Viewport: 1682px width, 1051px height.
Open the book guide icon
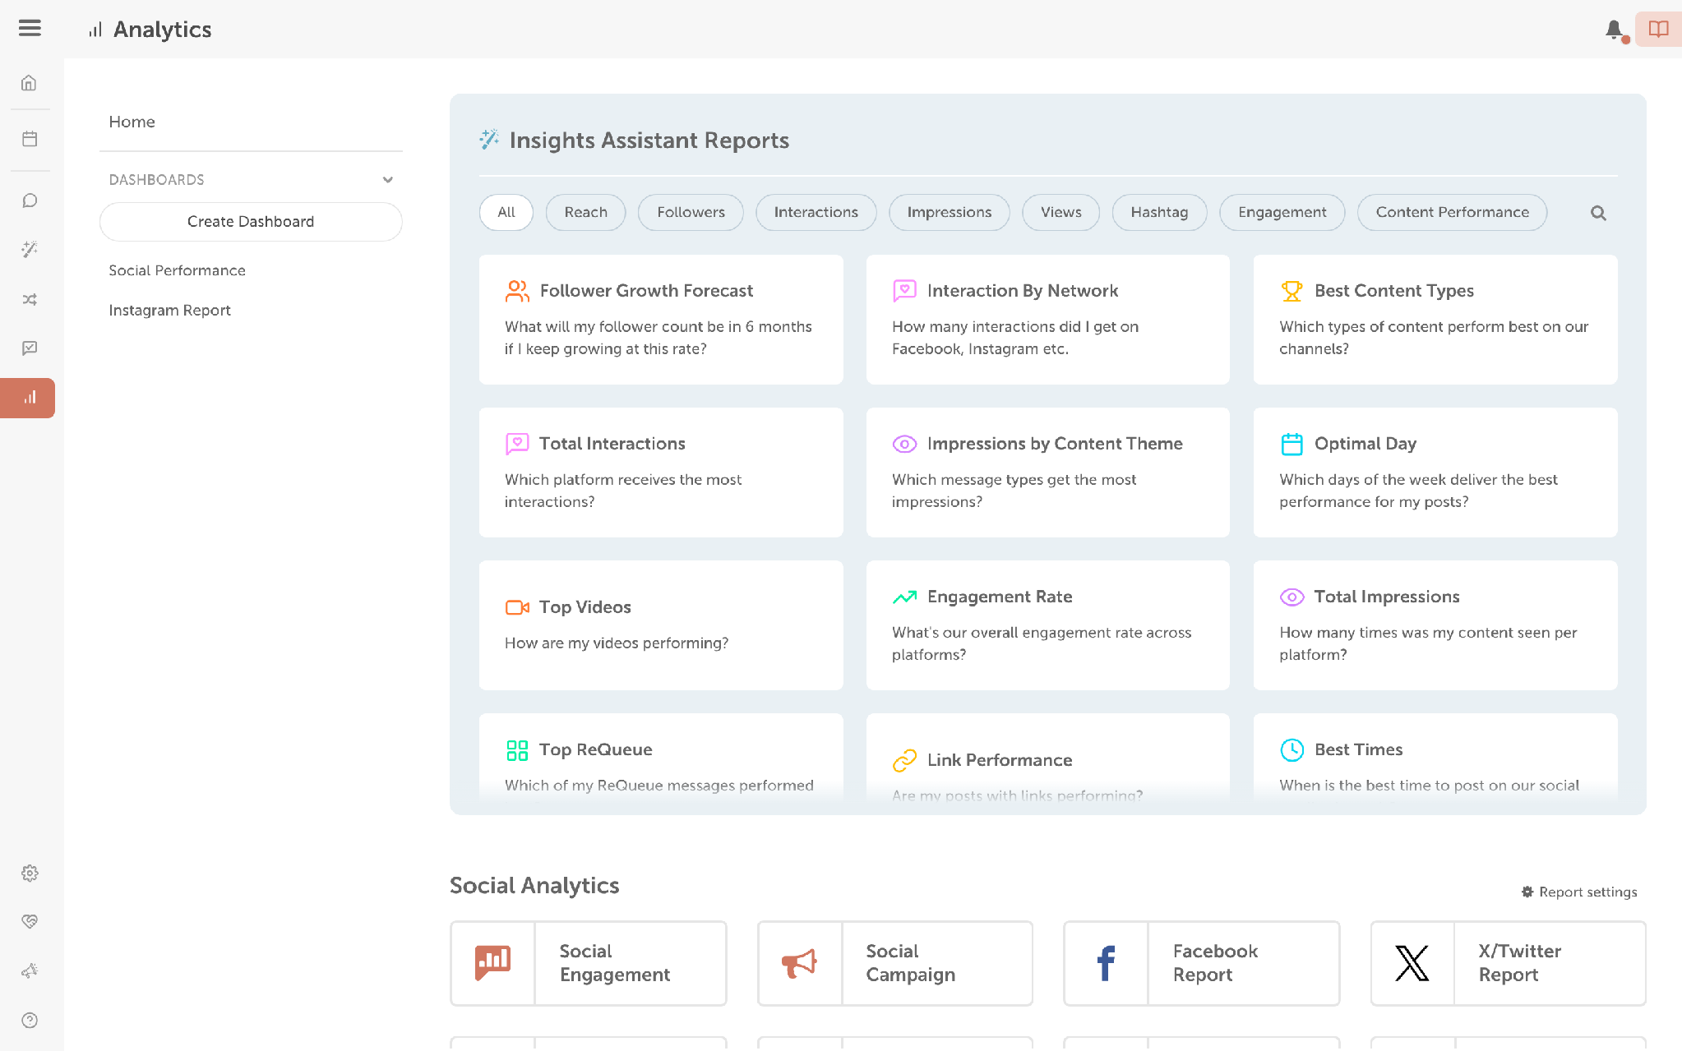(x=1658, y=29)
